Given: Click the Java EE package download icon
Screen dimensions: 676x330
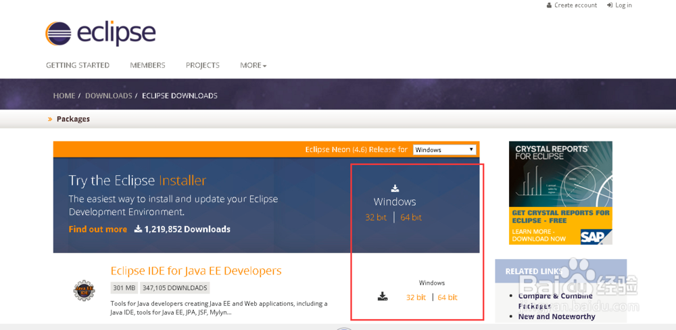Looking at the screenshot, I should click(x=383, y=296).
